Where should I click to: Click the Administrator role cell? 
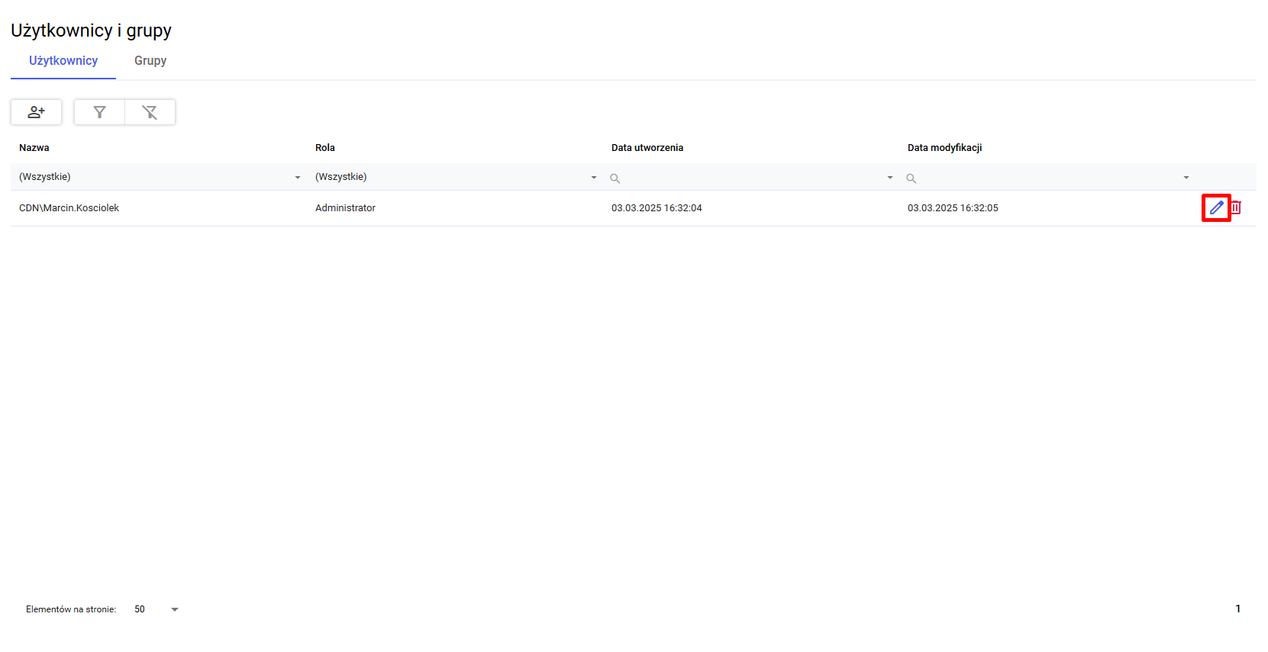[346, 208]
